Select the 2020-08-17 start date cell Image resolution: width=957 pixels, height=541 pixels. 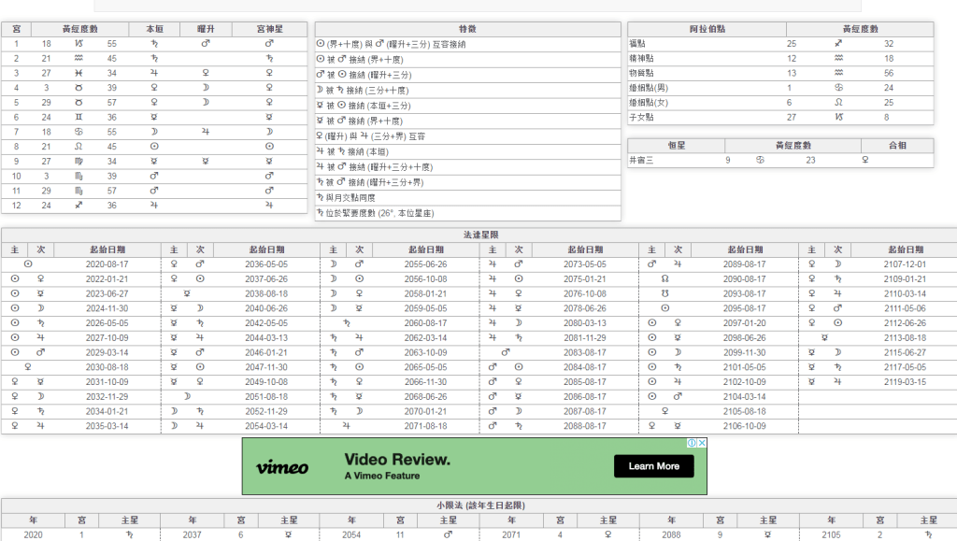(107, 264)
